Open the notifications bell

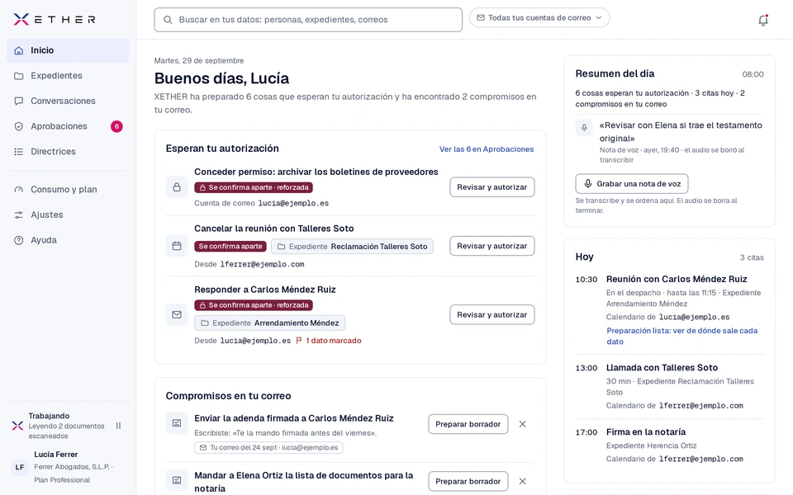pos(763,20)
